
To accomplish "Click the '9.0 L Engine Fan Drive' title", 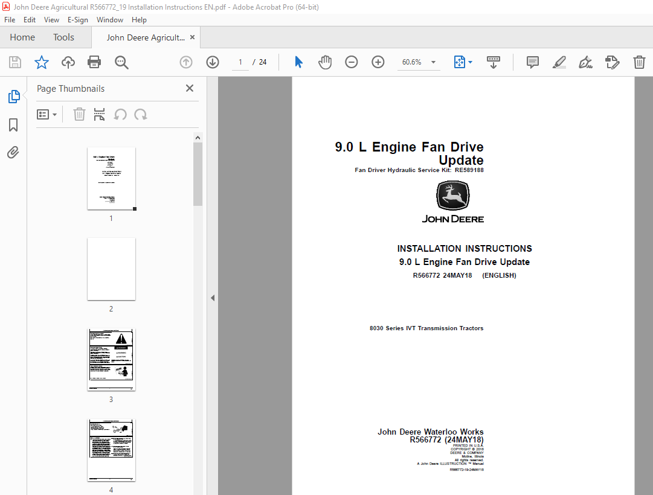I will 409,147.
